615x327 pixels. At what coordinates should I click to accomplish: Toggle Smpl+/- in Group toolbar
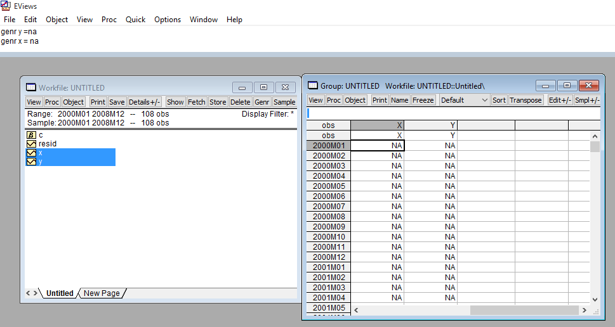coord(587,100)
